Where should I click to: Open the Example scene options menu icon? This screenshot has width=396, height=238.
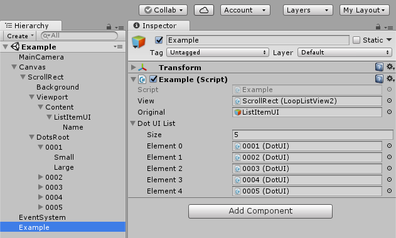[x=118, y=46]
